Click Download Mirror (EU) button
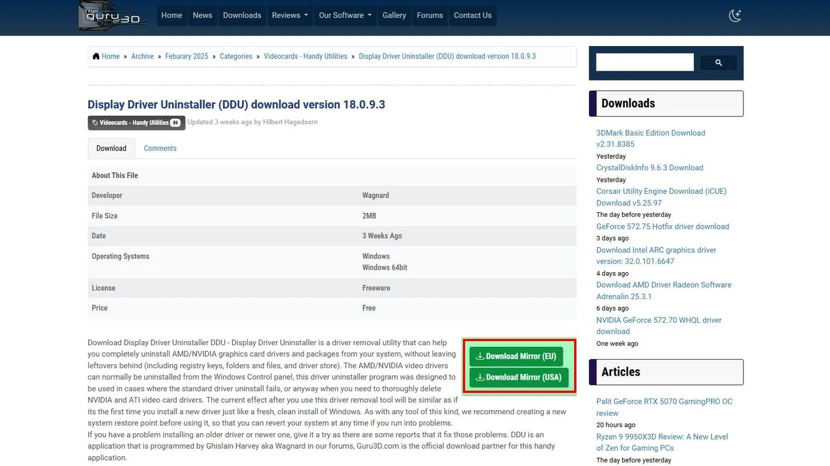 (x=516, y=356)
